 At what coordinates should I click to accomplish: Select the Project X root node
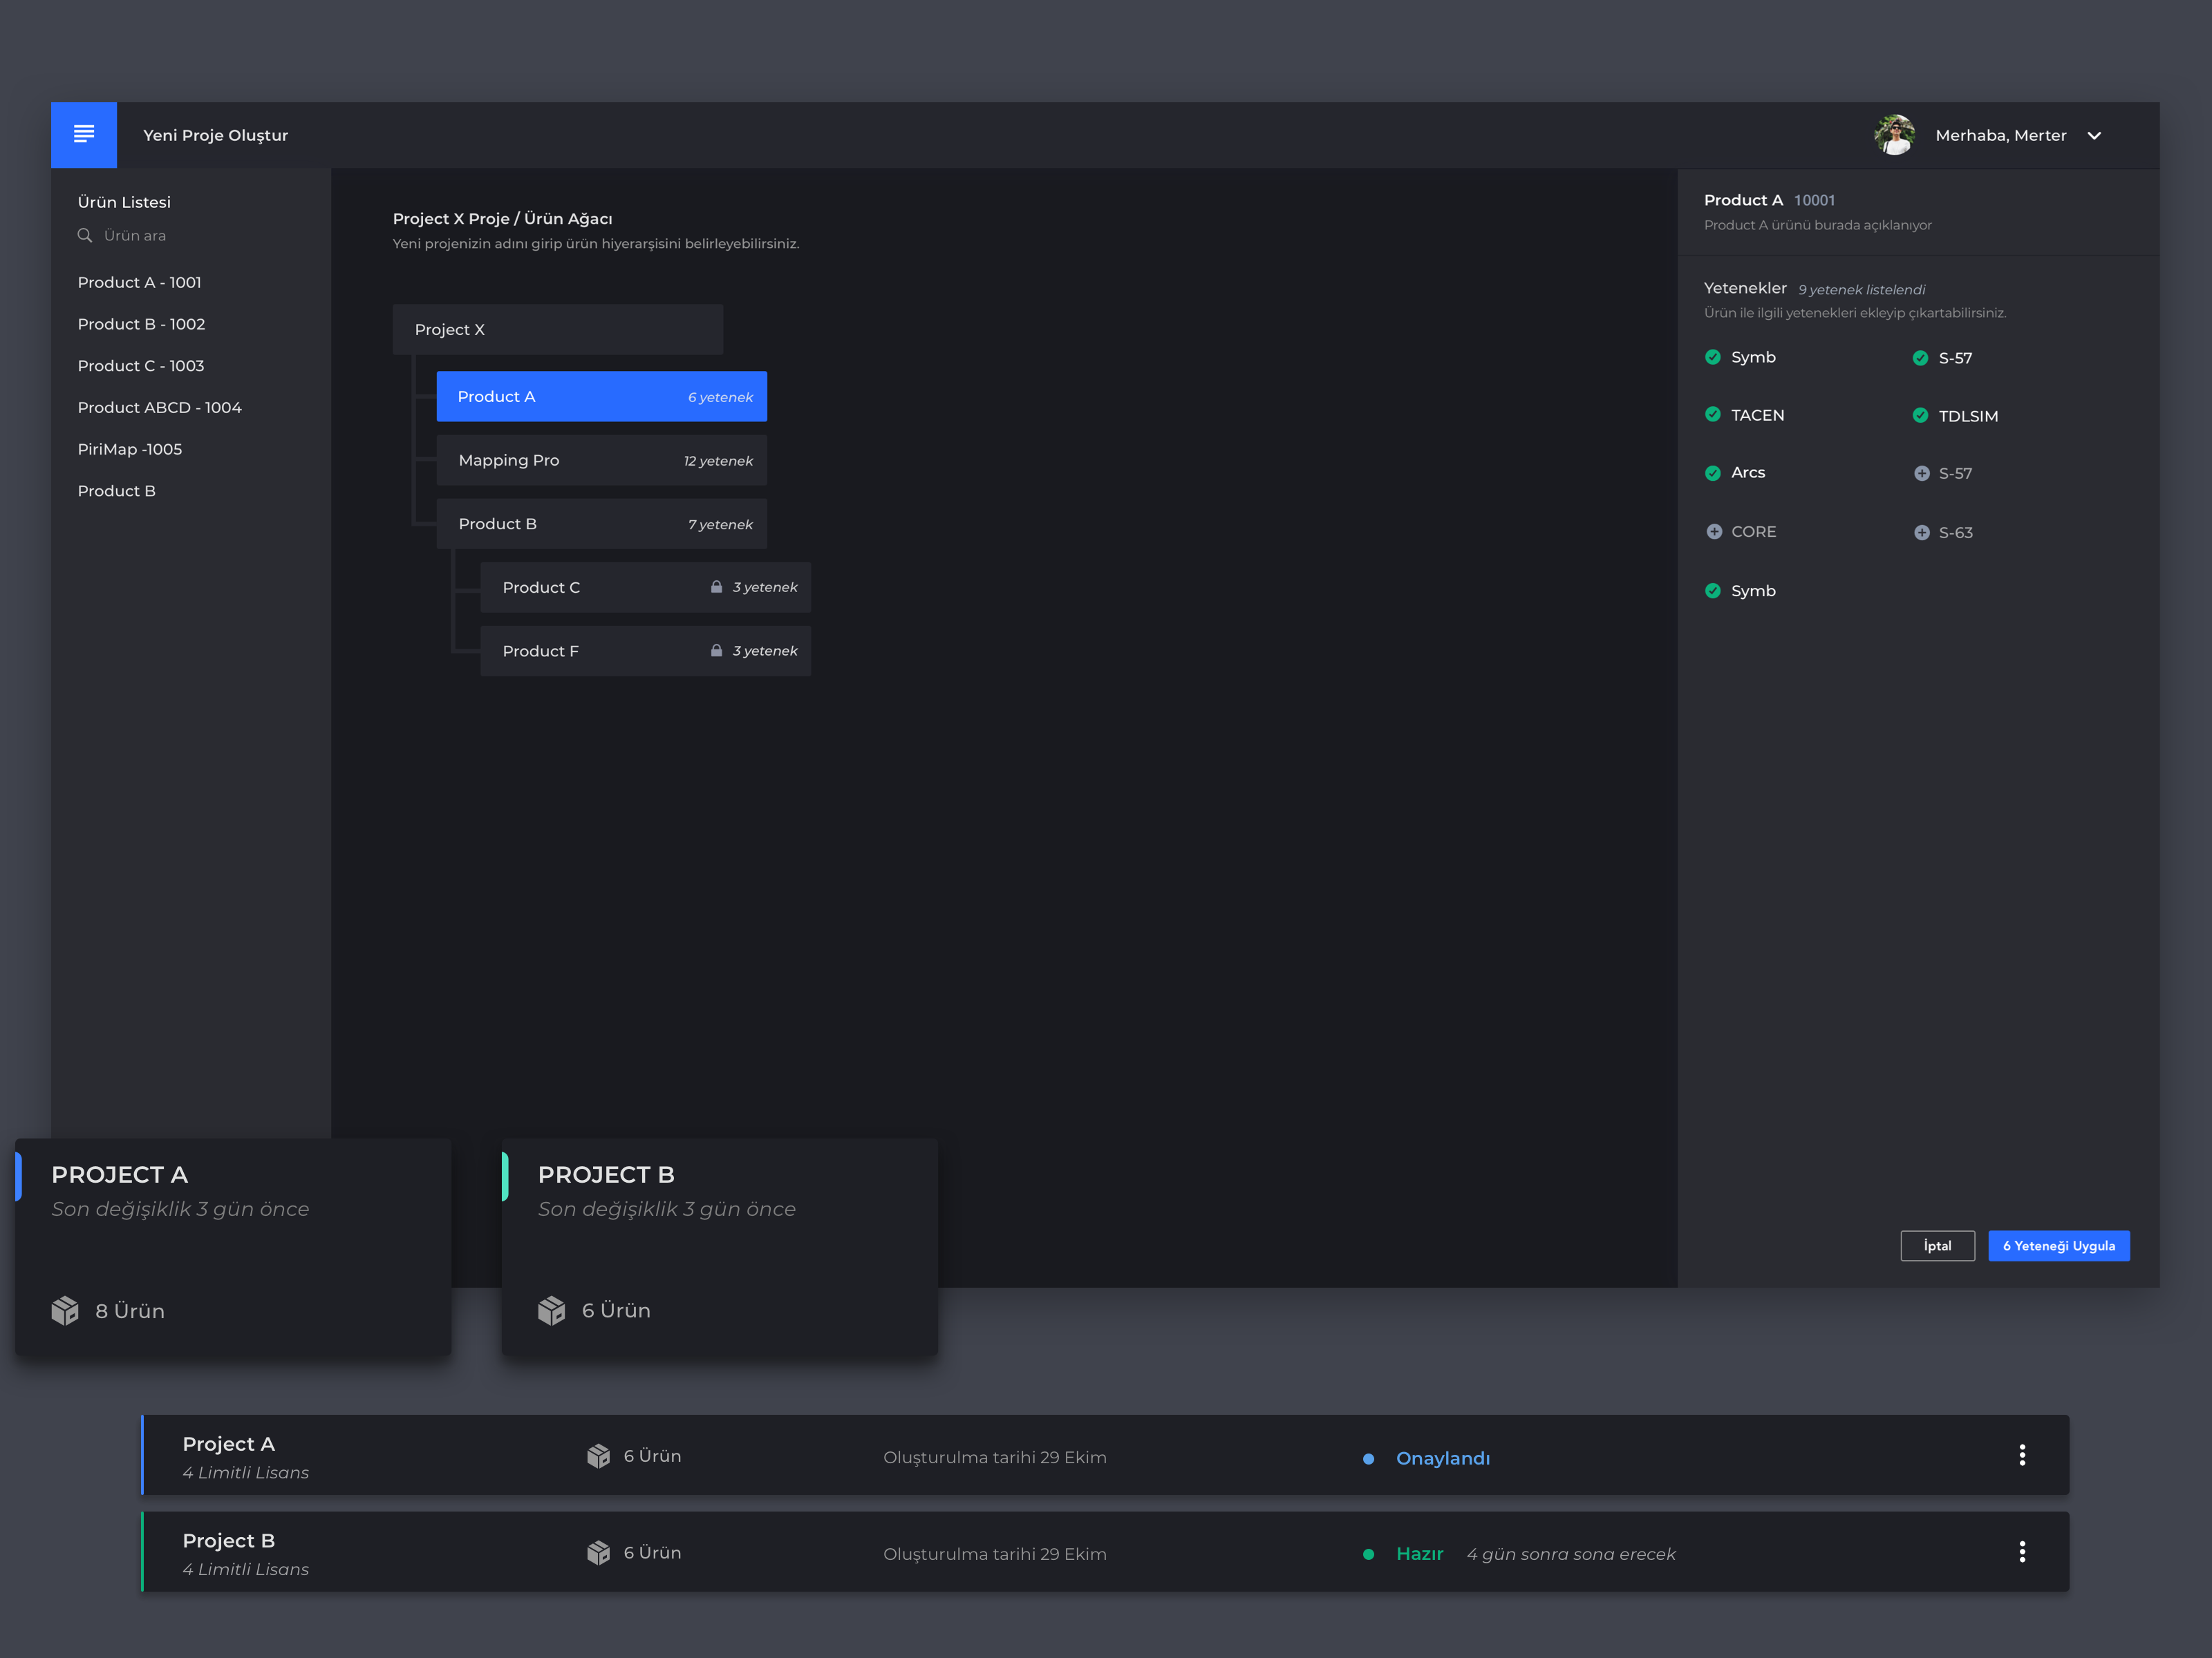pyautogui.click(x=558, y=330)
